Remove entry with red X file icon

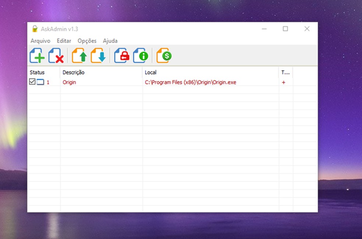(56, 56)
